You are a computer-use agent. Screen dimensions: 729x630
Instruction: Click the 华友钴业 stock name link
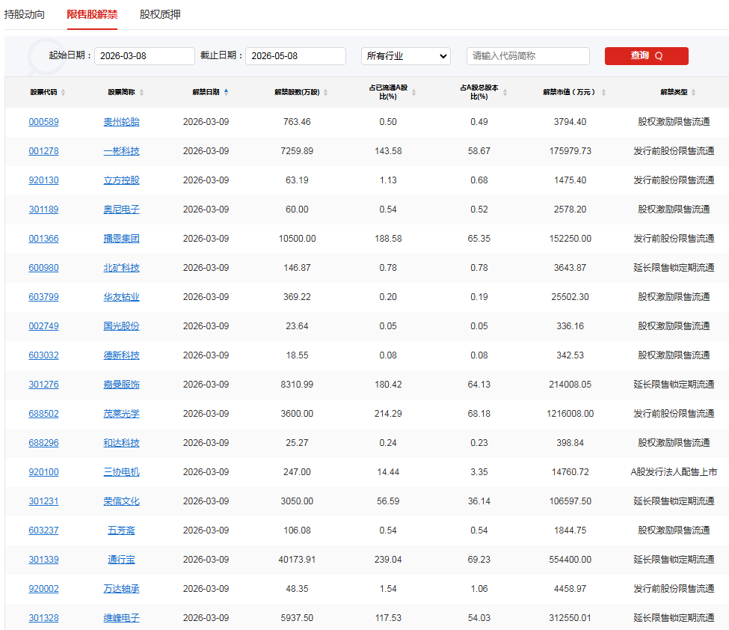point(121,297)
